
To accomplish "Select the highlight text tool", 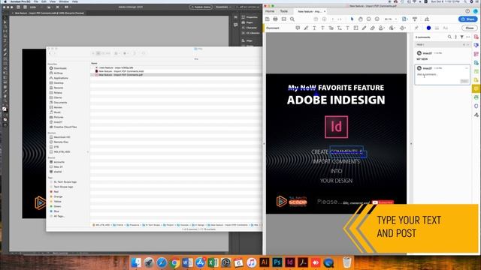I will 306,28.
